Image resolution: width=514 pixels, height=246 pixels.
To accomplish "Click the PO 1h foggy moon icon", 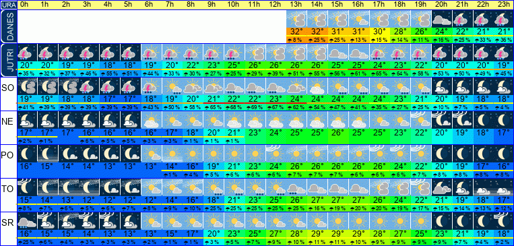I will pyautogui.click(x=48, y=154).
